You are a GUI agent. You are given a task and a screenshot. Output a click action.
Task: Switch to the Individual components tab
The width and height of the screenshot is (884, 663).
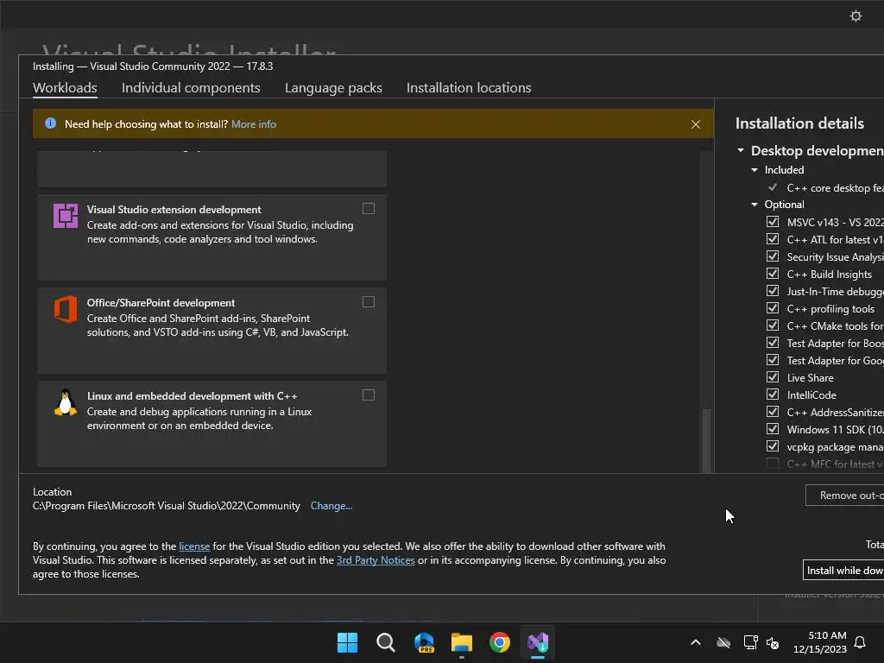click(x=191, y=88)
